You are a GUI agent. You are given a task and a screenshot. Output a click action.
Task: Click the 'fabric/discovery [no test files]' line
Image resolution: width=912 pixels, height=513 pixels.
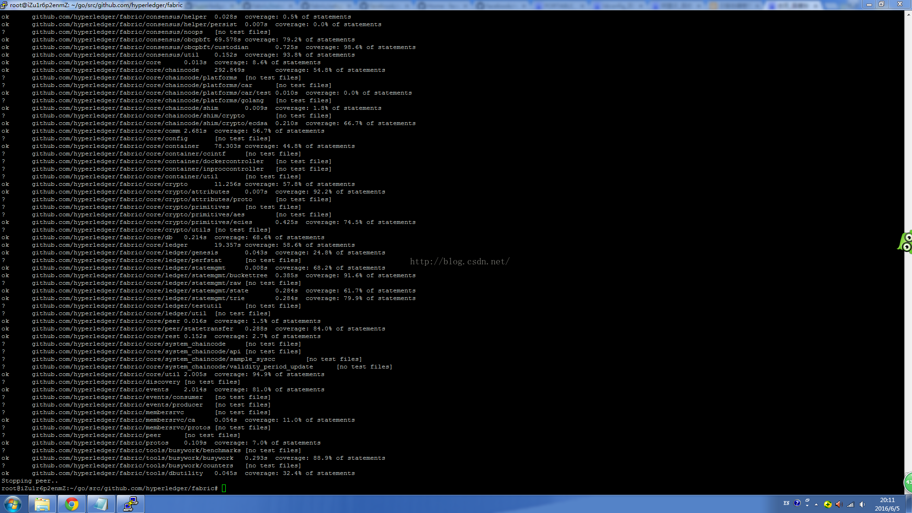point(121,382)
